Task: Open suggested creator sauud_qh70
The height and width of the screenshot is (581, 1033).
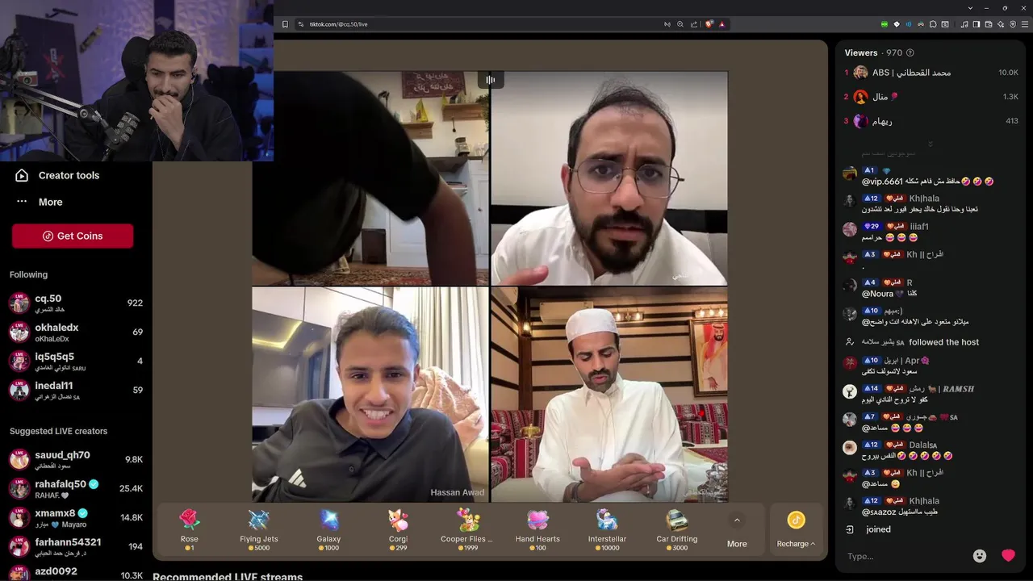Action: 76,459
